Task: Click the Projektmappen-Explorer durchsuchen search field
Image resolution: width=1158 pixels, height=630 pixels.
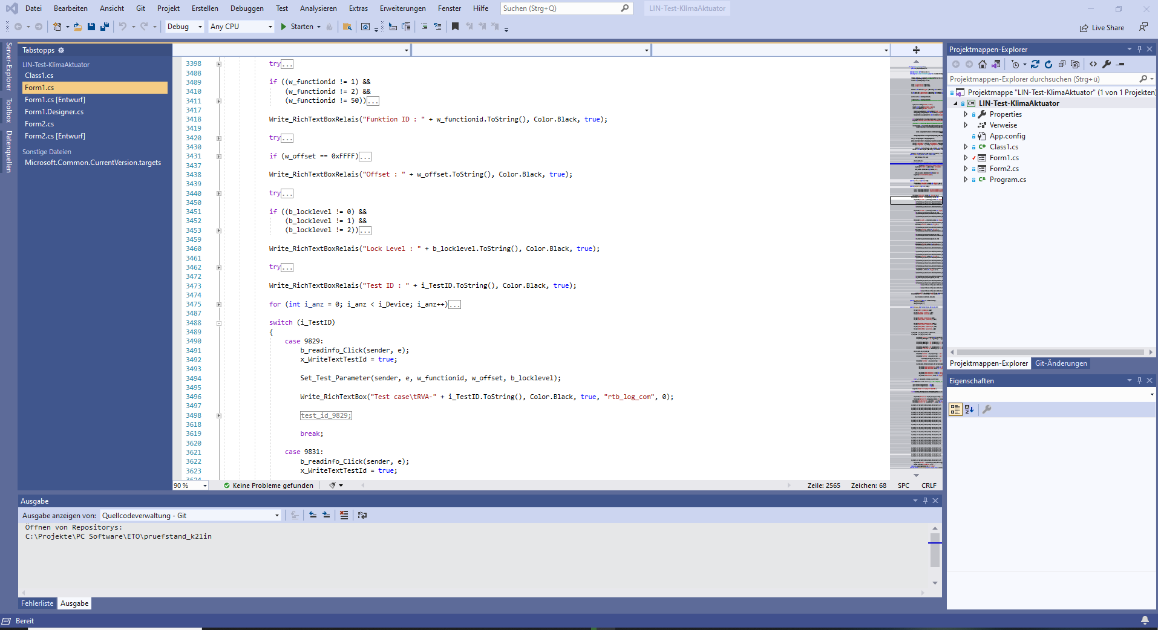Action: click(1051, 79)
